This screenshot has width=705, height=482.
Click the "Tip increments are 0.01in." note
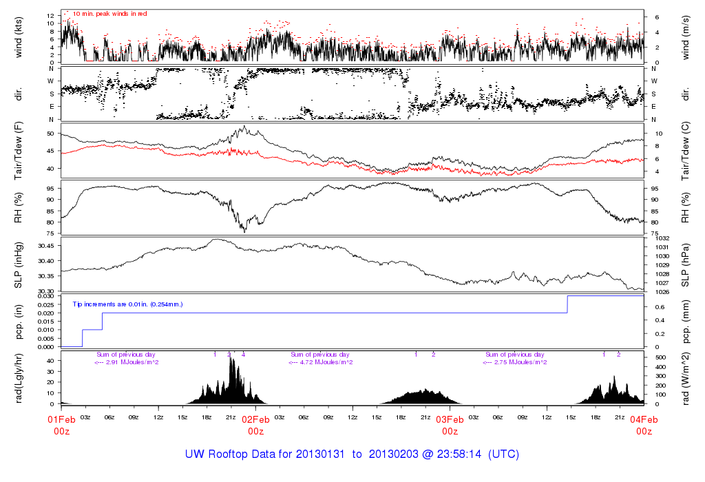(x=128, y=304)
